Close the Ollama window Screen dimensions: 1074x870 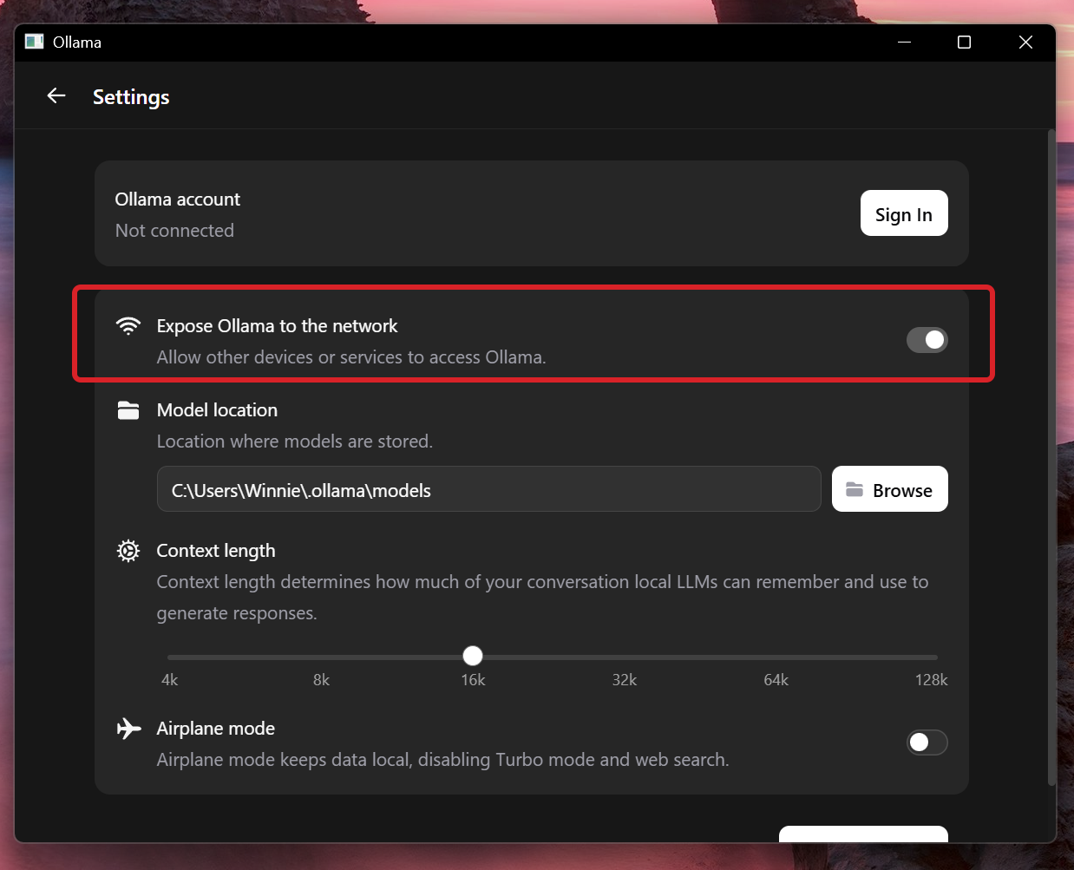tap(1025, 42)
